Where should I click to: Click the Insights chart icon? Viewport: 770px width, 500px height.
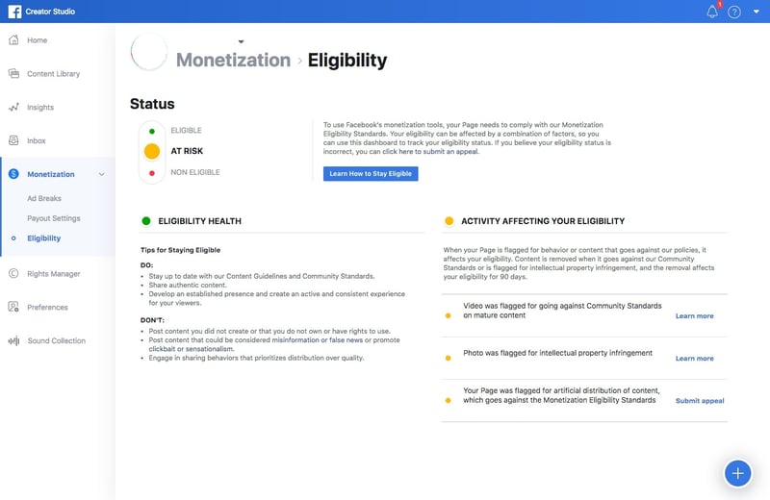point(13,108)
